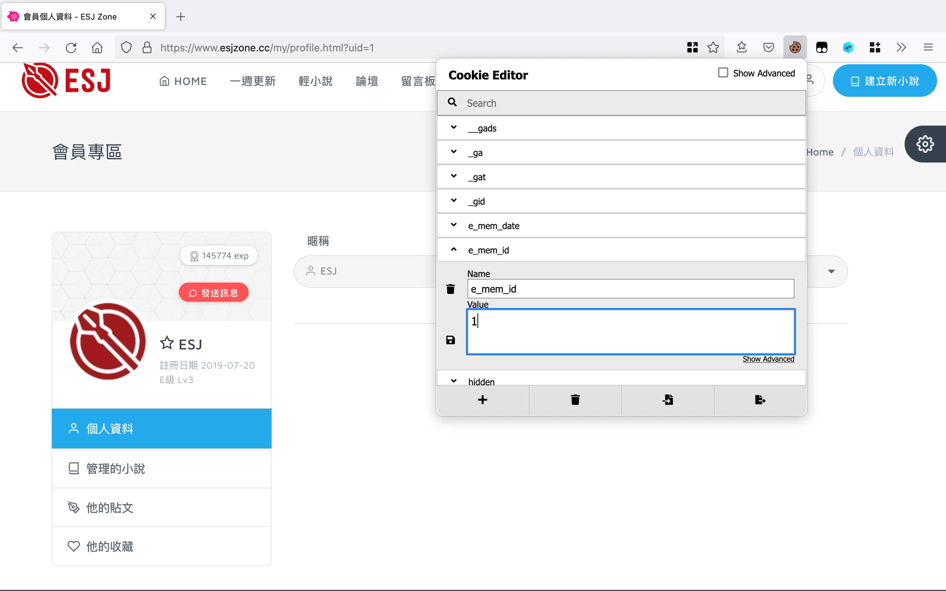Screen dimensions: 946x591
Task: Open the Firefox hamburger menu
Action: pos(928,48)
